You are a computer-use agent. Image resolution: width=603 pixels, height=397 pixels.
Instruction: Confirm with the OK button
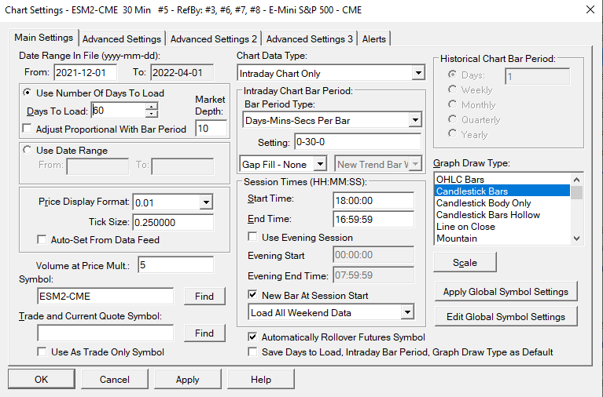[x=42, y=379]
